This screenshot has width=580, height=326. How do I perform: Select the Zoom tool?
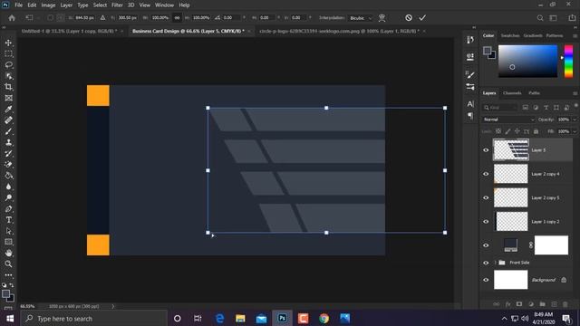8,264
